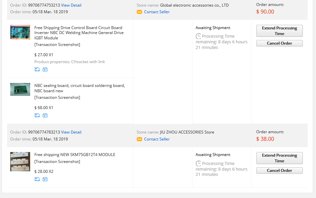Click delivery truck icon under NBC sealing board
Screen dimensions: 316x198
pos(37,115)
